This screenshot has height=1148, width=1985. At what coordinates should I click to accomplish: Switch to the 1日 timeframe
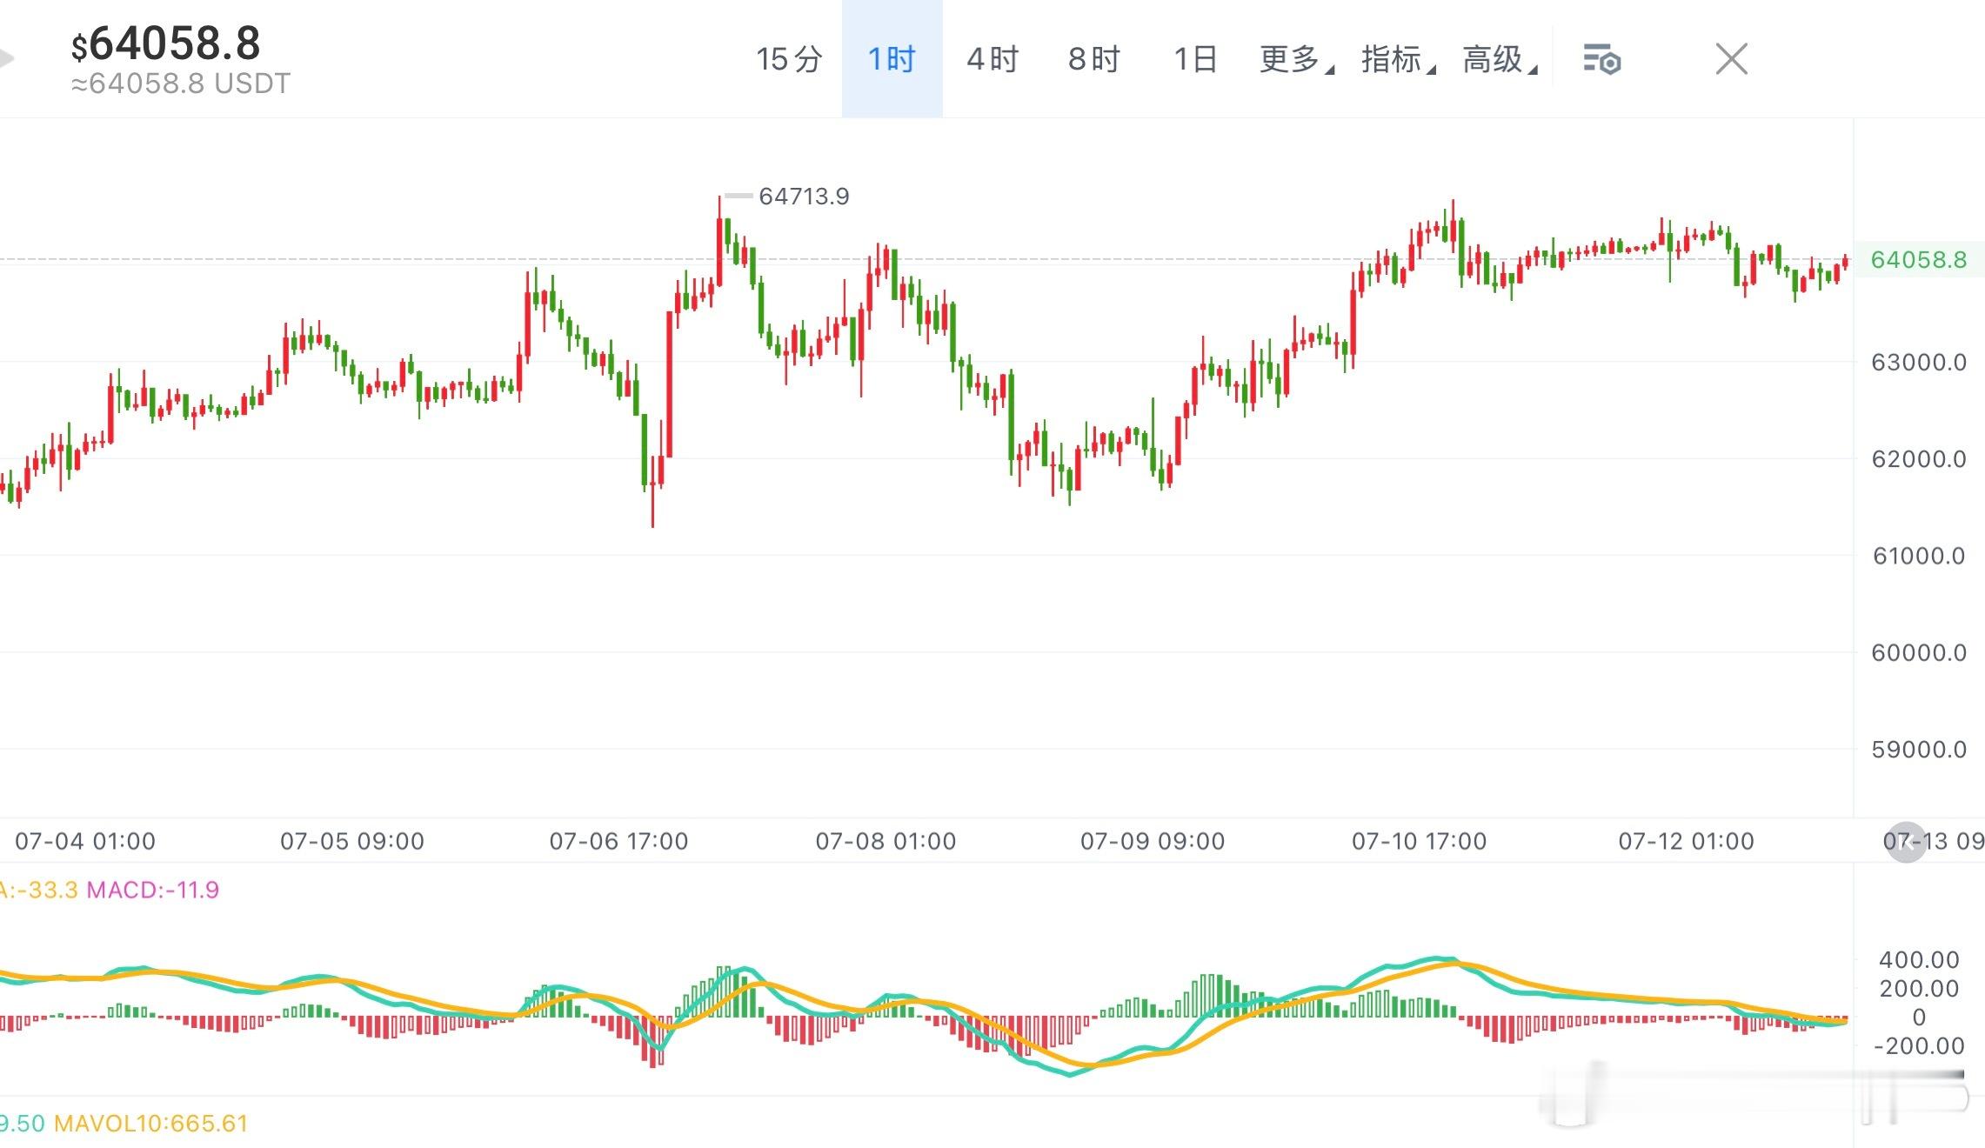coord(1195,59)
